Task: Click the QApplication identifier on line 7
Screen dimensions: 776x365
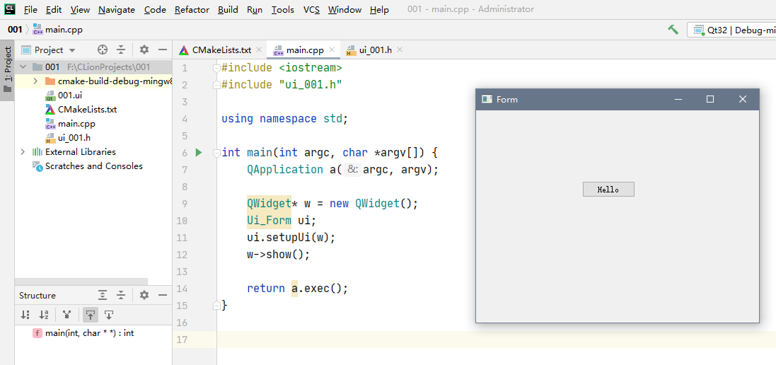Action: 285,170
